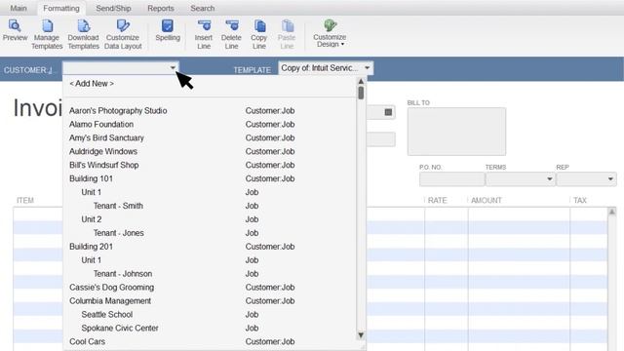
Task: Click the P.O. No. field
Action: [x=451, y=179]
